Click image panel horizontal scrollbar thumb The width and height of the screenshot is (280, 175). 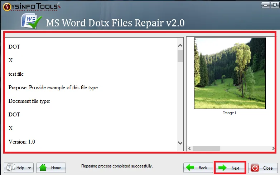click(206, 148)
